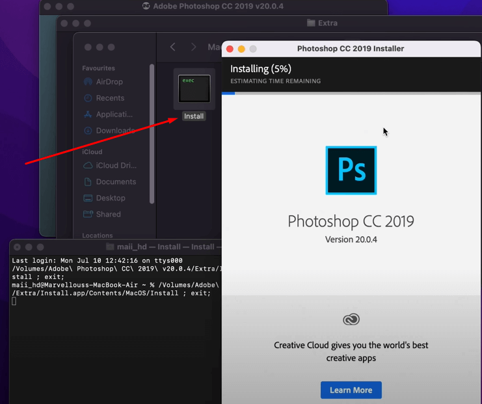Go back in Finder navigation
The image size is (482, 404).
coord(173,47)
